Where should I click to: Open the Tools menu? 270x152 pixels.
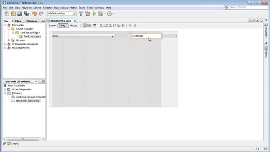click(x=90, y=8)
